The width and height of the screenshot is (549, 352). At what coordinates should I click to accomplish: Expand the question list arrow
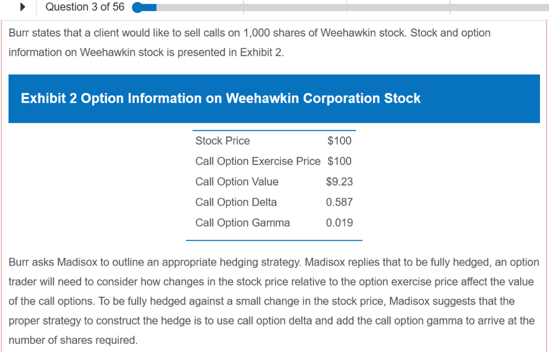click(x=23, y=8)
